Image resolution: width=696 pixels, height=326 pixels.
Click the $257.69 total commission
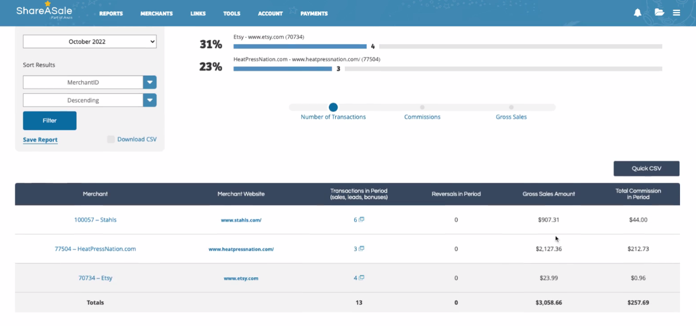[638, 303]
